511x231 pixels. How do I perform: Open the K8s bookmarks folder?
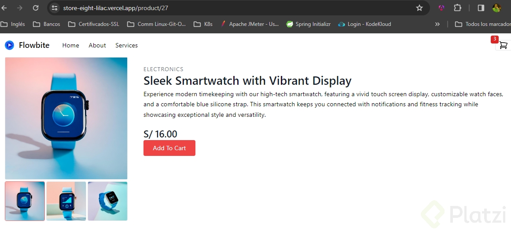click(203, 24)
